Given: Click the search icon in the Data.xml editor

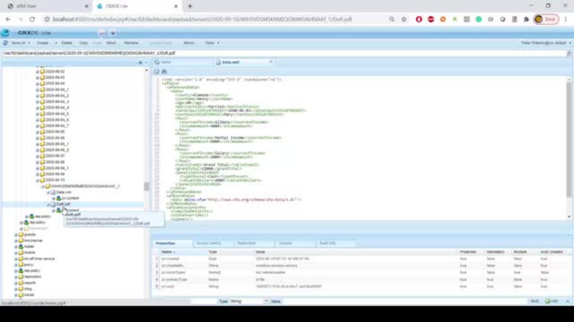Looking at the screenshot, I should (164, 72).
